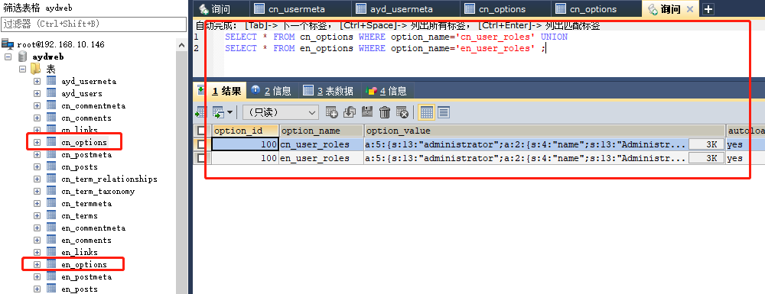Switch to form text view icon
Image resolution: width=765 pixels, height=294 pixels.
tap(444, 112)
